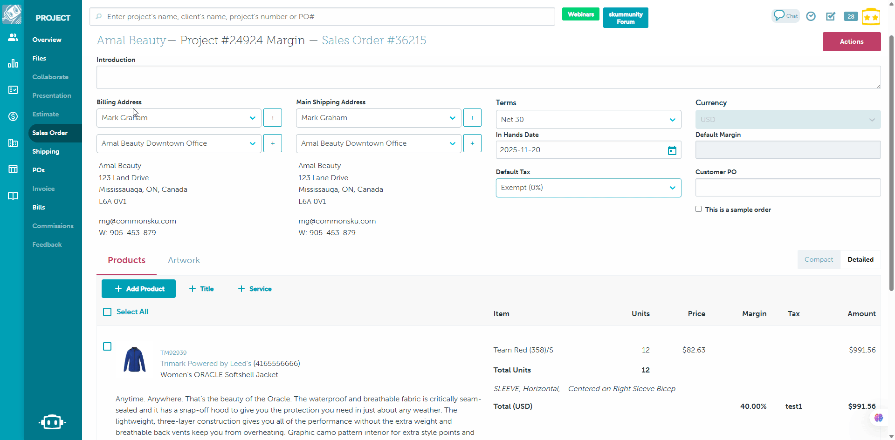This screenshot has height=440, width=895.
Task: Click the clock reminders icon
Action: (x=811, y=16)
